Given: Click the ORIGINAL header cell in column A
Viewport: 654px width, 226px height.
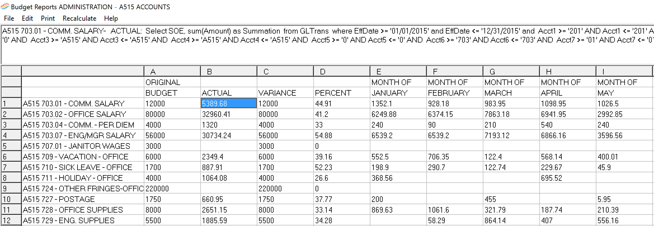Looking at the screenshot, I should pyautogui.click(x=172, y=82).
